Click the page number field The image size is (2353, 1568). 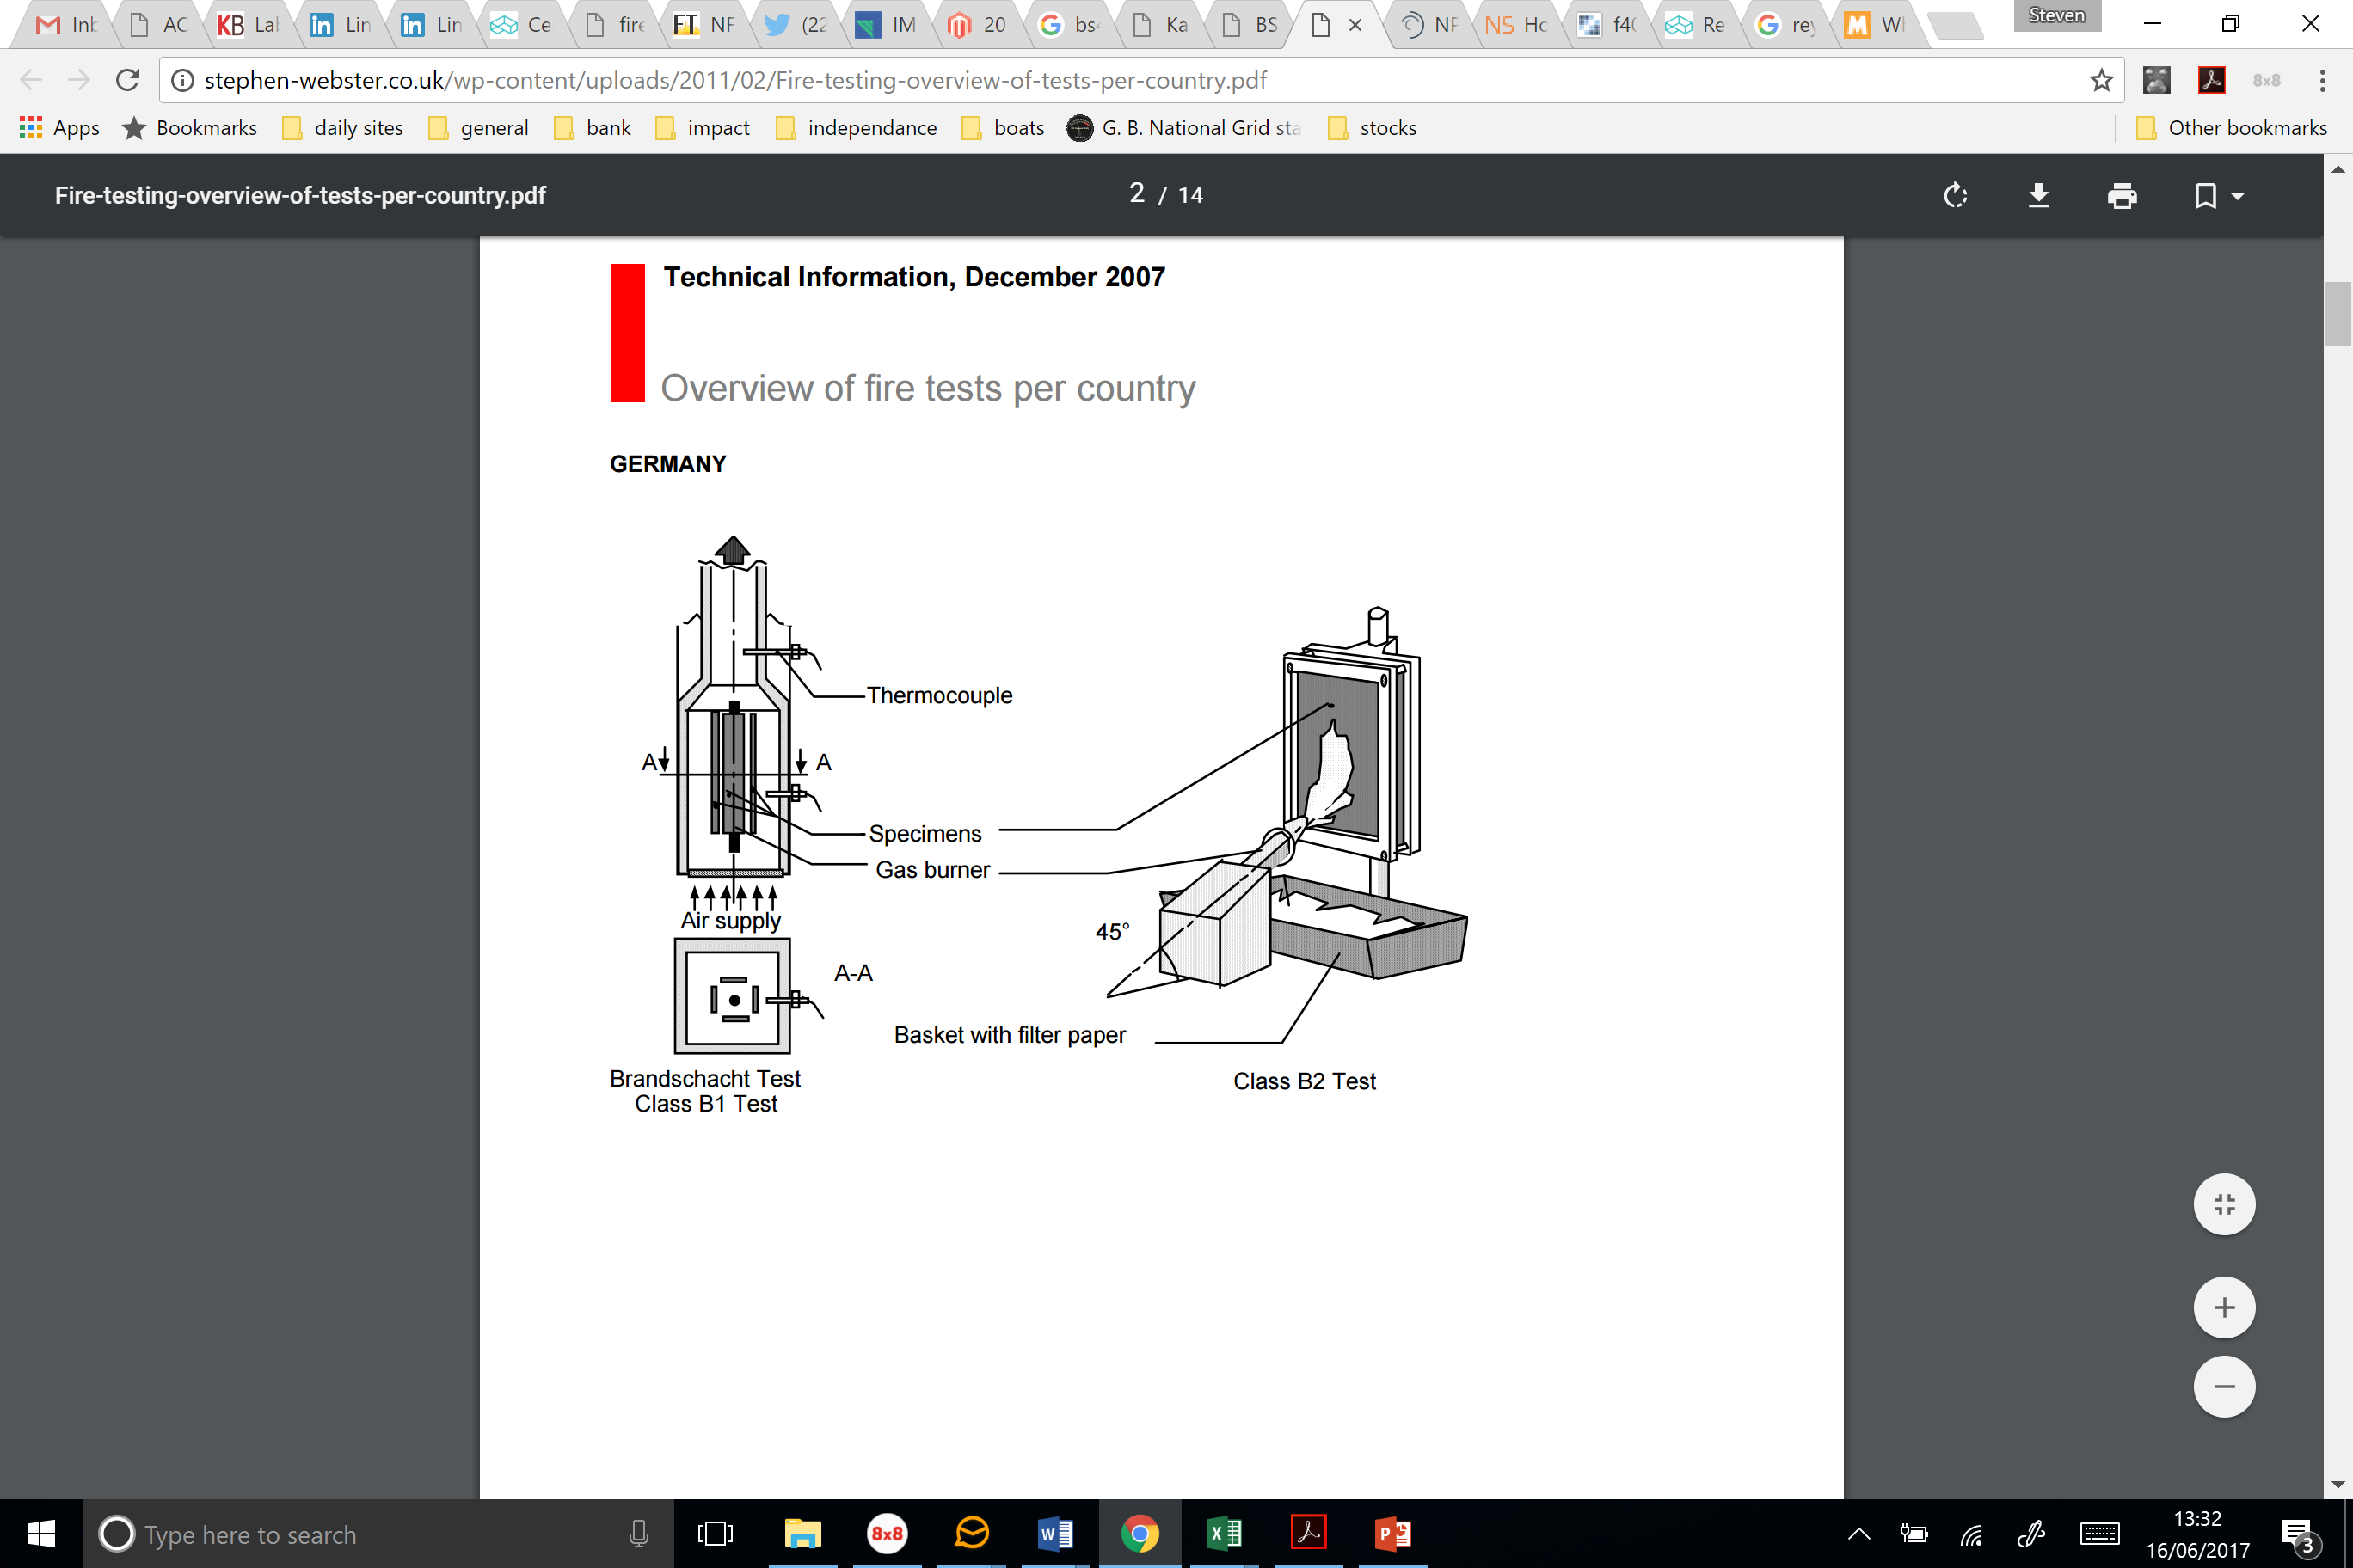click(1136, 194)
